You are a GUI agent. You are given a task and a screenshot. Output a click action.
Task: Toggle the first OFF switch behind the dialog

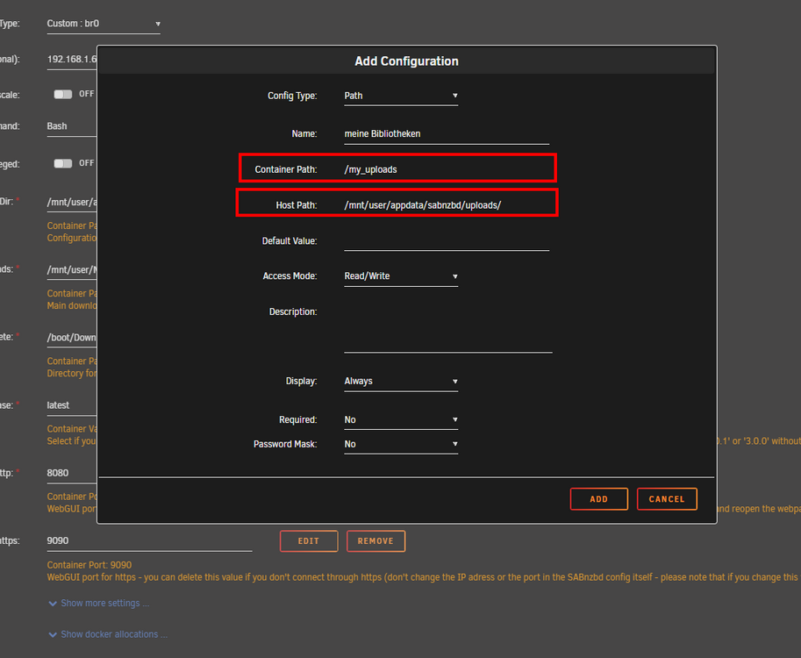coord(63,94)
